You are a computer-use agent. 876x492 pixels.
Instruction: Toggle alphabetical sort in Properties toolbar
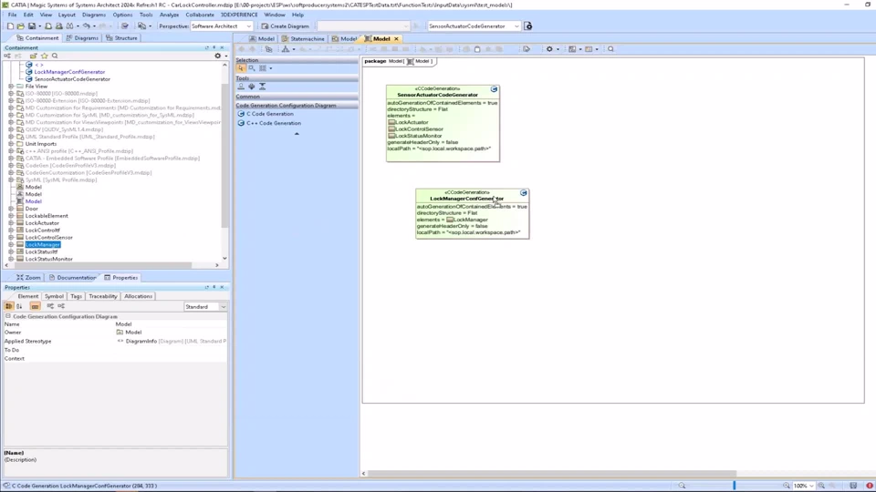[19, 306]
